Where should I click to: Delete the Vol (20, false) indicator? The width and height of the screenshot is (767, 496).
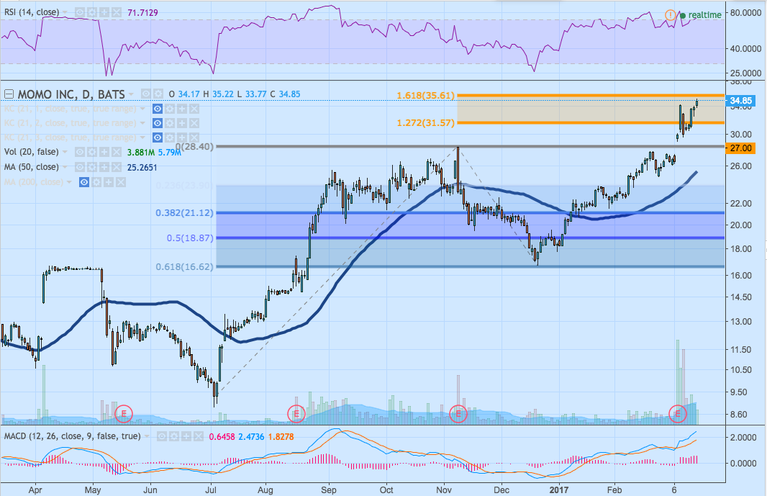tap(115, 152)
